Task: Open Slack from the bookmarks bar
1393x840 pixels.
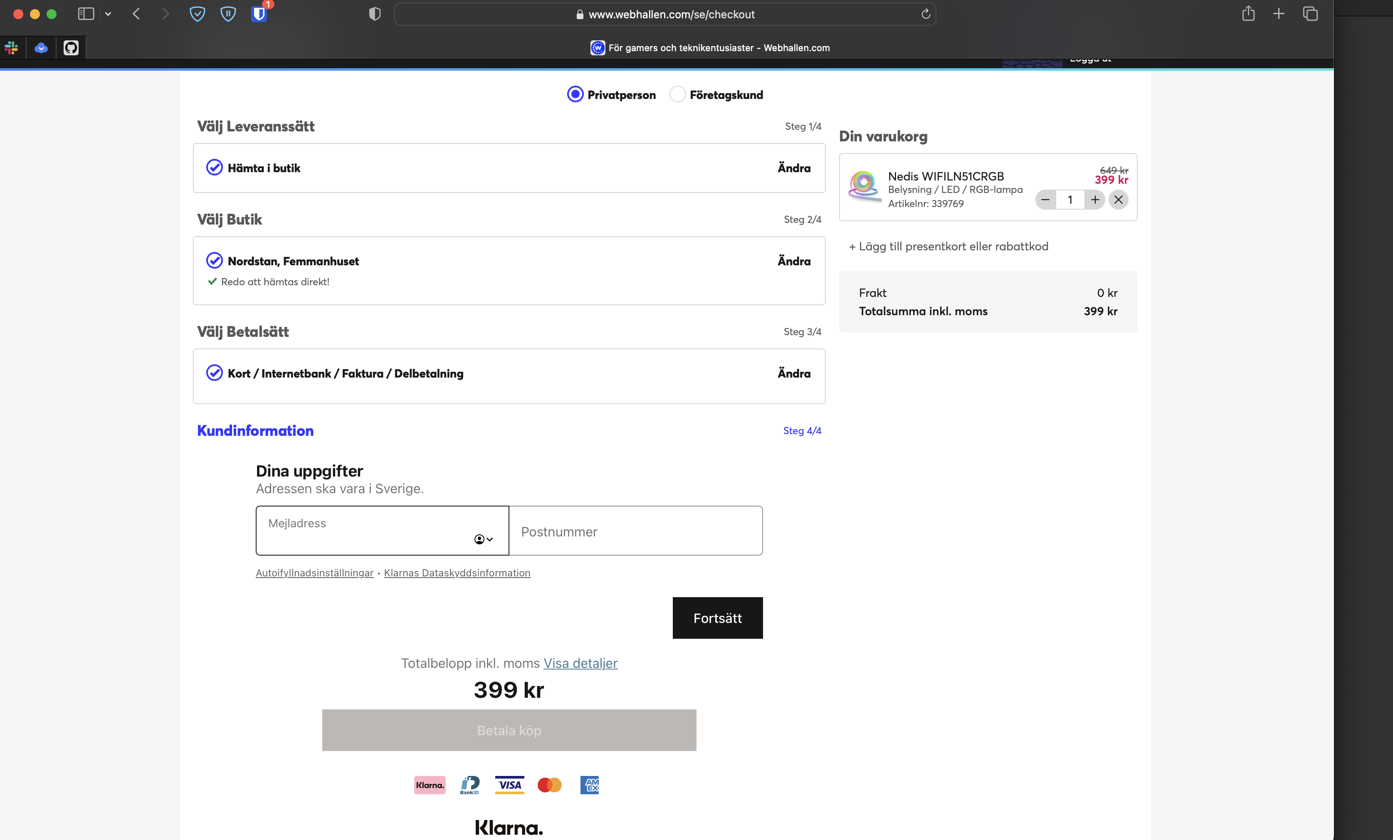Action: 11,47
